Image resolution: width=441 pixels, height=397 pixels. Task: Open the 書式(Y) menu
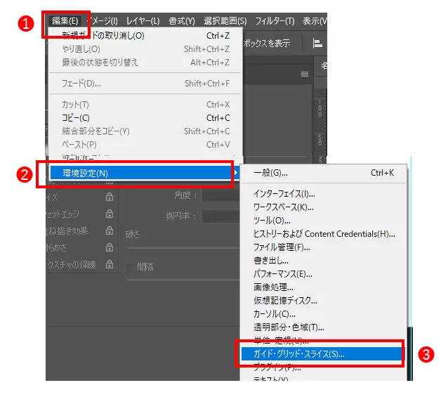click(x=181, y=21)
